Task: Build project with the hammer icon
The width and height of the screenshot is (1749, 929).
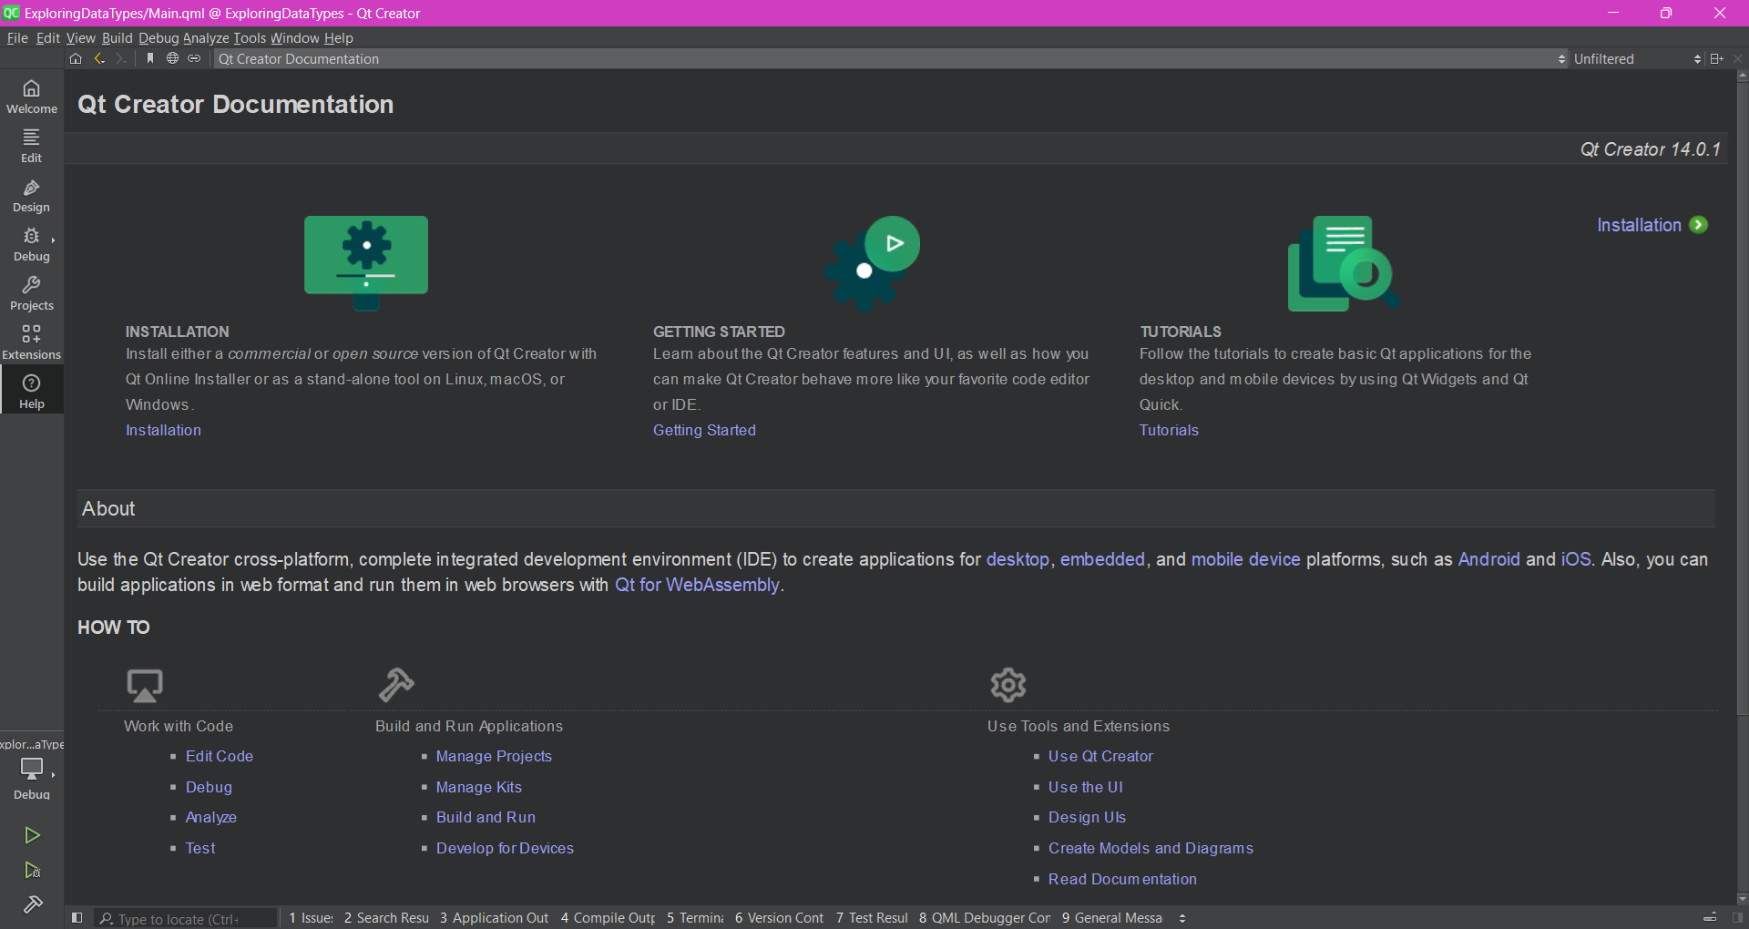Action: point(32,904)
